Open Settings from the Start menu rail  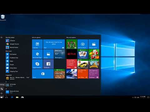[x=2, y=89]
